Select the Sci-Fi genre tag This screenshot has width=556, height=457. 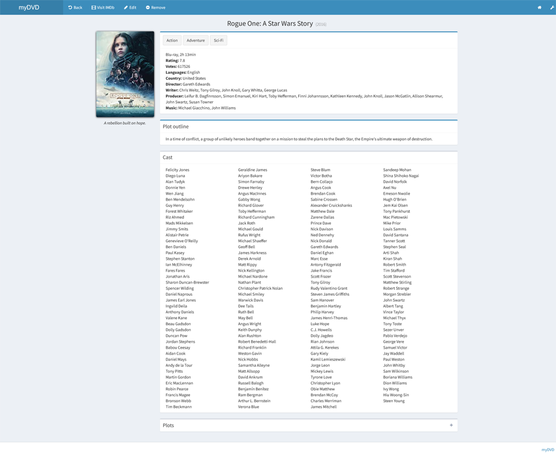pyautogui.click(x=219, y=40)
